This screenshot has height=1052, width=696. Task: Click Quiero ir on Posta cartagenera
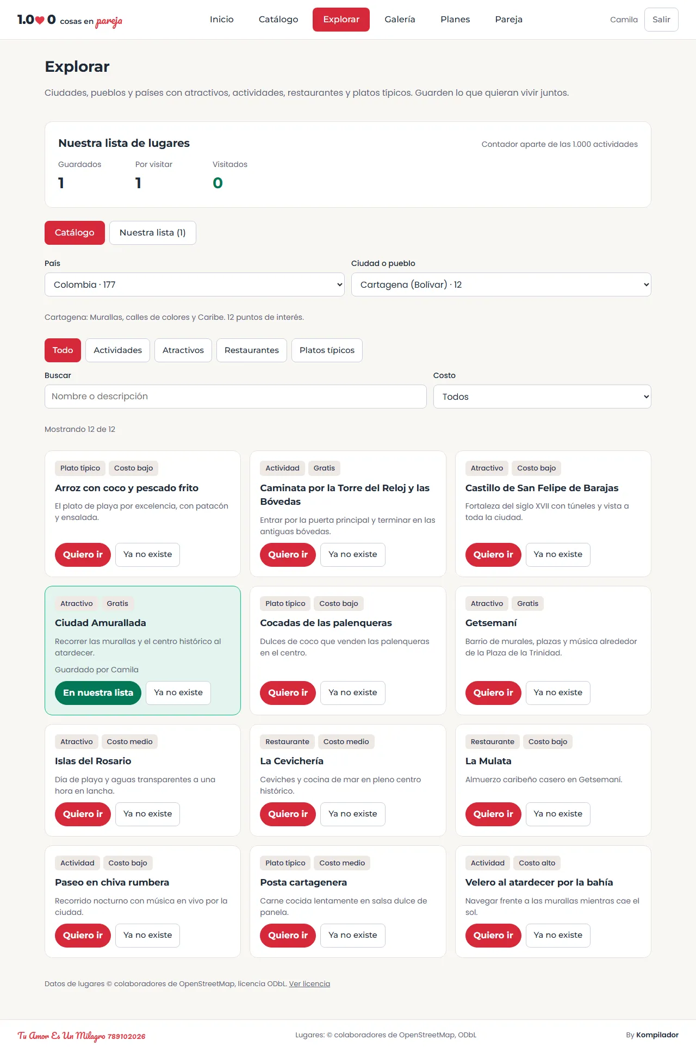pyautogui.click(x=288, y=936)
